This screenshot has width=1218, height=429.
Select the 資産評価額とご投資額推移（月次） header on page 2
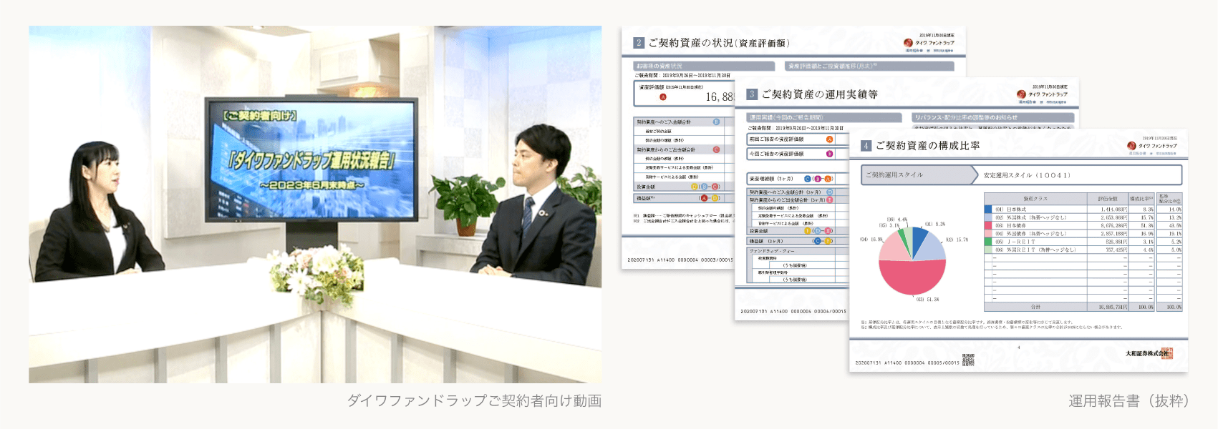(870, 66)
